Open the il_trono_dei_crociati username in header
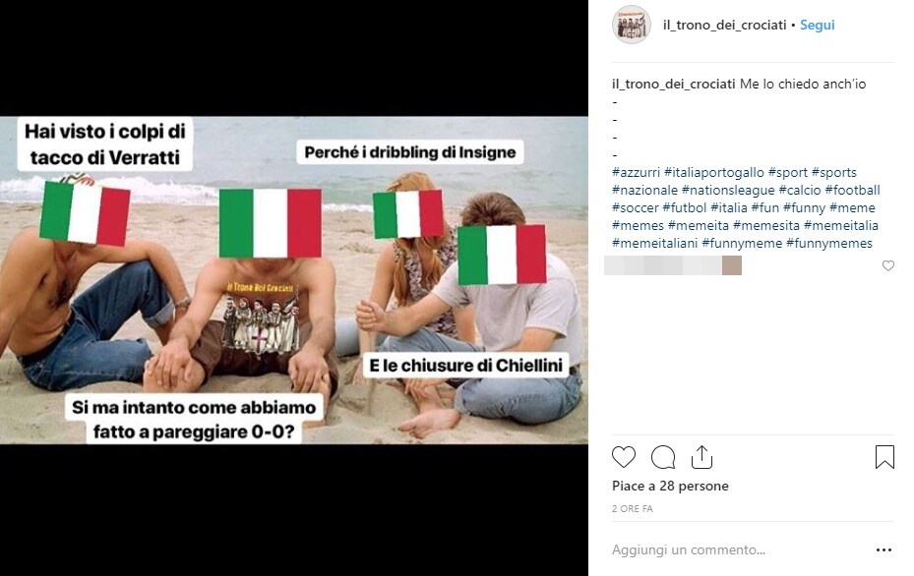 pyautogui.click(x=724, y=25)
